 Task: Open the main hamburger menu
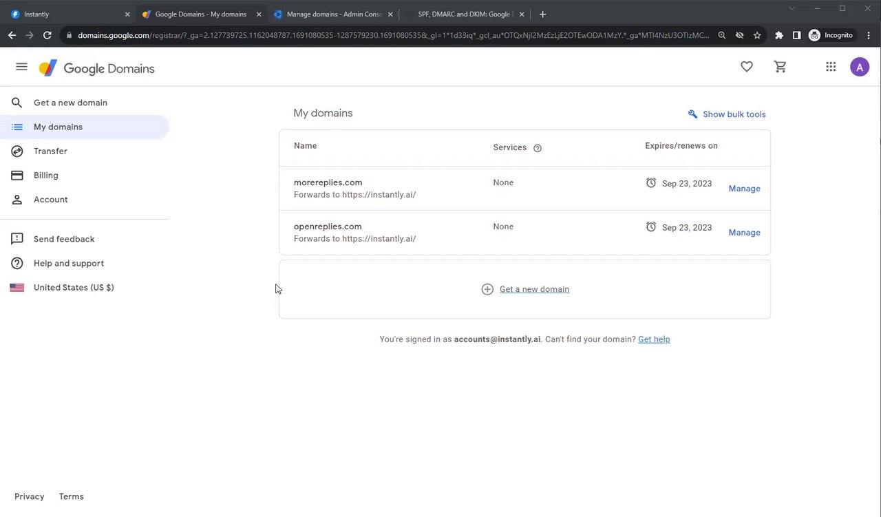coord(21,67)
